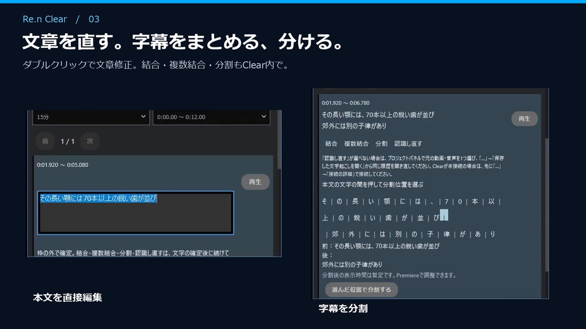Select the 認識し直す option
This screenshot has width=586, height=329.
tap(408, 143)
